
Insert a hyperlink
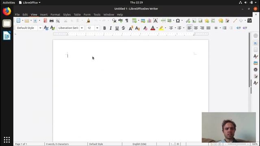pyautogui.click(x=188, y=21)
